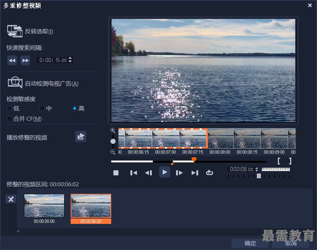Image resolution: width=317 pixels, height=250 pixels.
Task: Click the 检测敏感度 (detection sensitivity) label
Action: pyautogui.click(x=21, y=99)
